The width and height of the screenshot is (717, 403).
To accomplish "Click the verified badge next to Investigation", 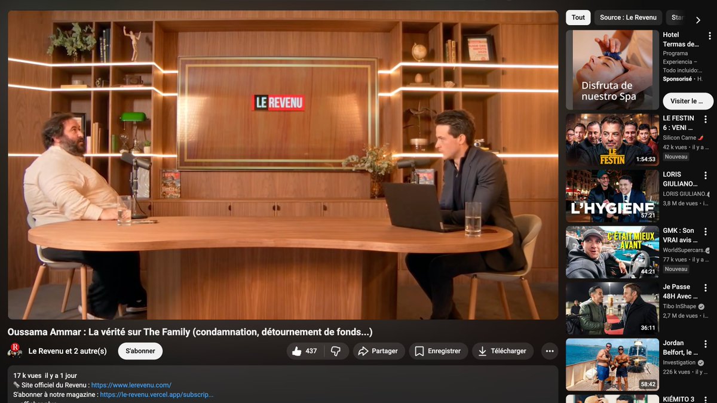I will (701, 362).
